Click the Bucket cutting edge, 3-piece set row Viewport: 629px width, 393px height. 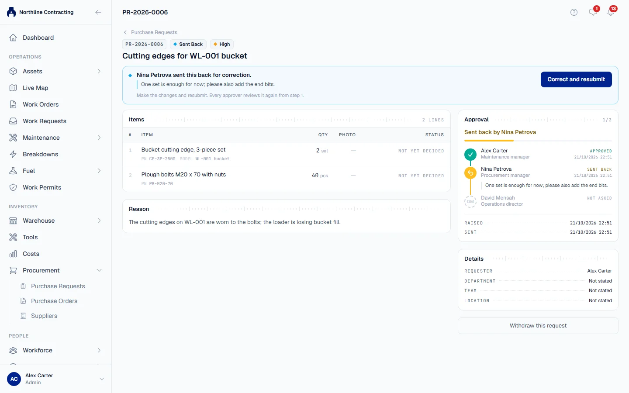(x=287, y=155)
